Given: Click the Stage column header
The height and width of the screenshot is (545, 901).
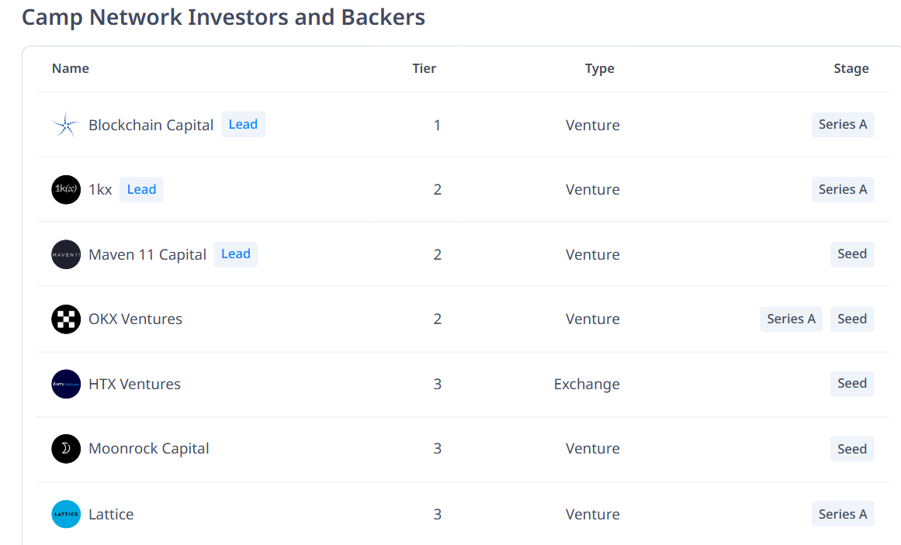Looking at the screenshot, I should tap(851, 68).
